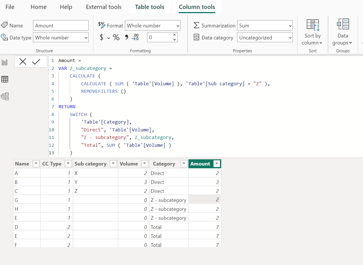The height and width of the screenshot is (265, 363).
Task: Increase the decimal places stepper
Action: click(x=175, y=35)
